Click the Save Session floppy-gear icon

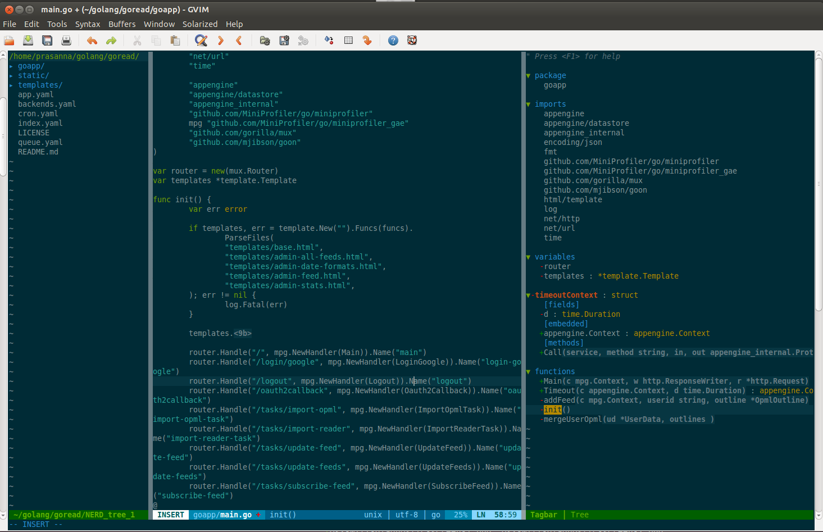[x=284, y=40]
